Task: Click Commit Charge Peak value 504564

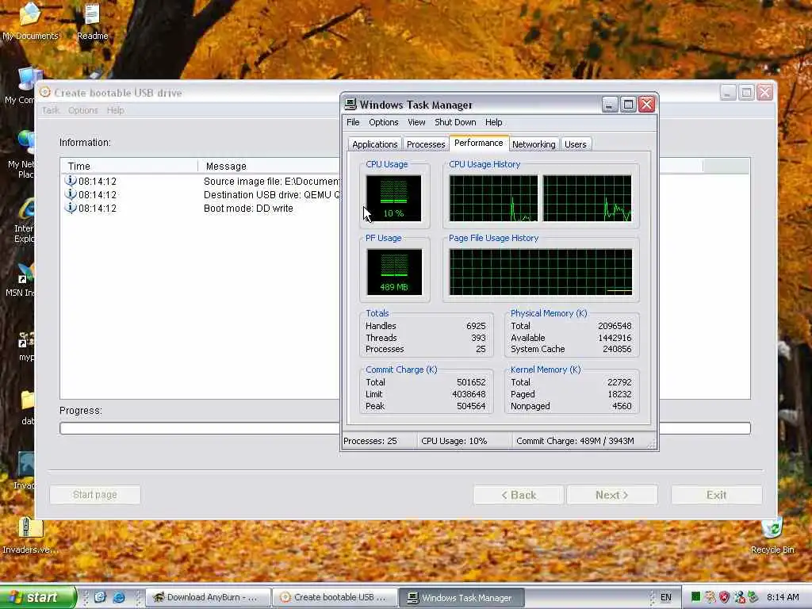Action: pyautogui.click(x=471, y=406)
